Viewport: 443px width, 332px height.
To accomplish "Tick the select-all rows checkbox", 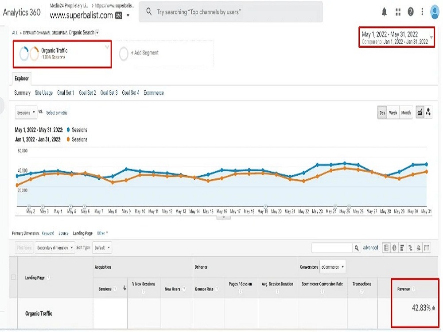I will pyautogui.click(x=13, y=277).
